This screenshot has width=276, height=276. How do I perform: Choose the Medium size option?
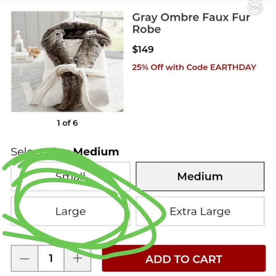(200, 177)
